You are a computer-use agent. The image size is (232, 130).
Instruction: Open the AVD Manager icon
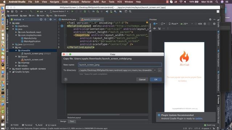click(111, 11)
